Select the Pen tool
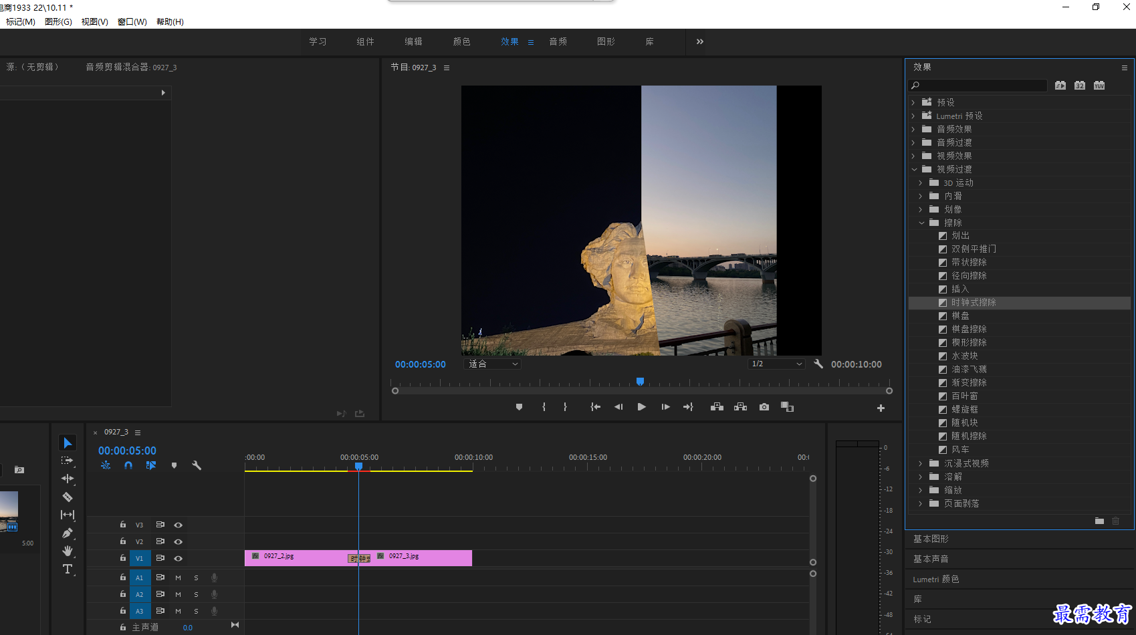 (x=68, y=533)
